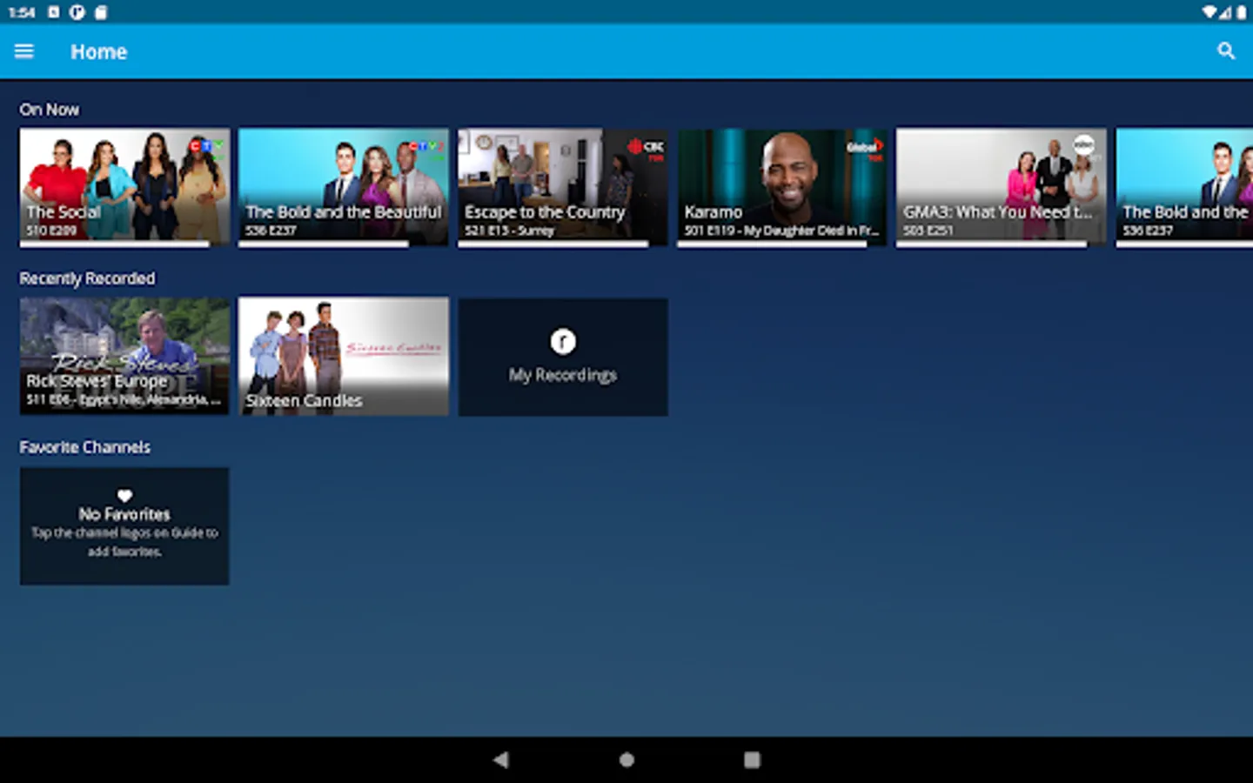The width and height of the screenshot is (1253, 783).
Task: Tap the "501 E119 - My Daughter Died" episode text
Action: tap(781, 231)
